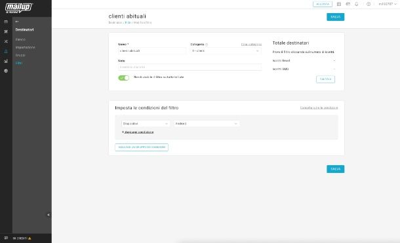Viewport: 400px width, 243px height.
Task: Open Gruppi in Destinatari menu
Action: point(20,55)
